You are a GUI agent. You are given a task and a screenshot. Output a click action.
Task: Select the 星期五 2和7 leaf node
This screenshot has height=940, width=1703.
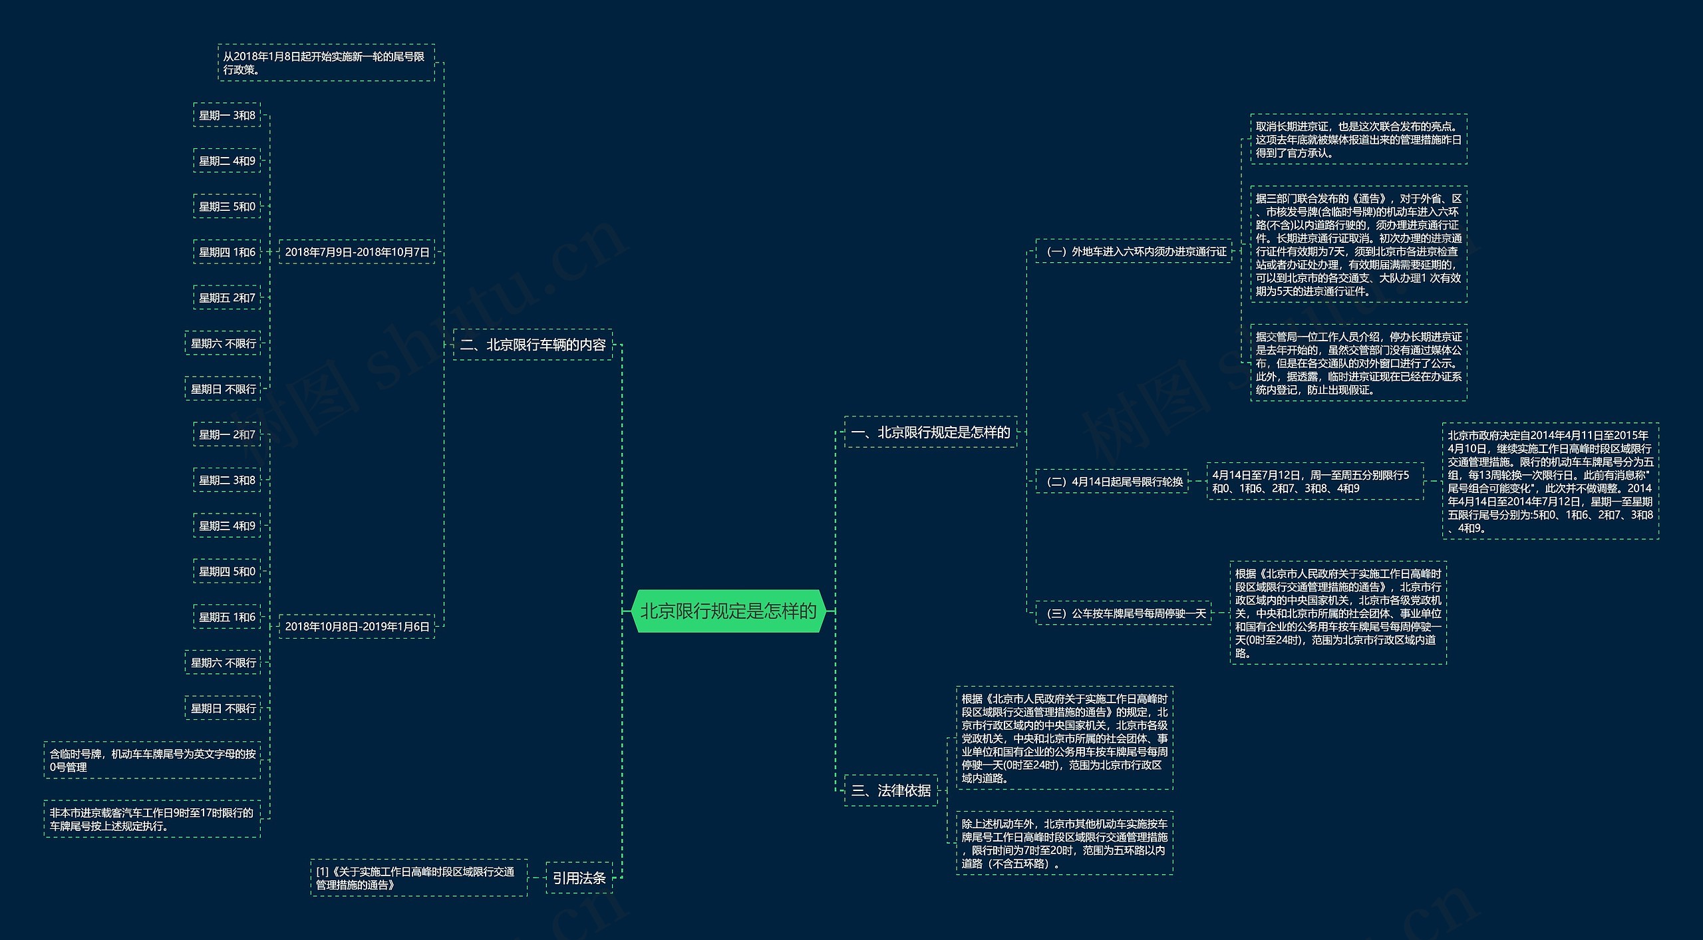[227, 298]
